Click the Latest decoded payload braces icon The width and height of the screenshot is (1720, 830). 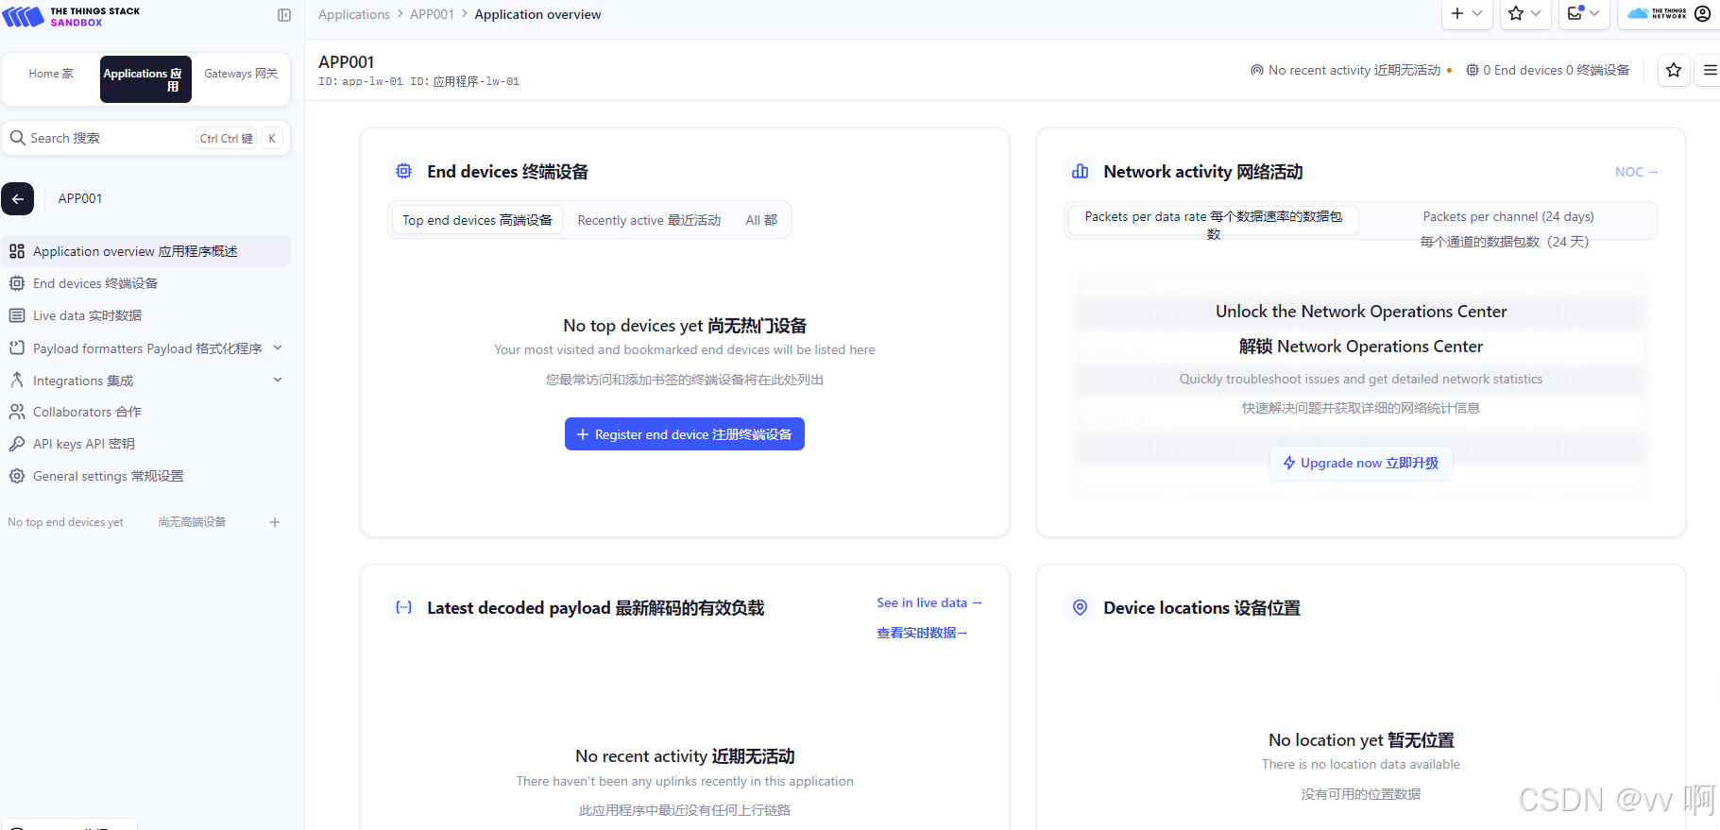coord(404,607)
